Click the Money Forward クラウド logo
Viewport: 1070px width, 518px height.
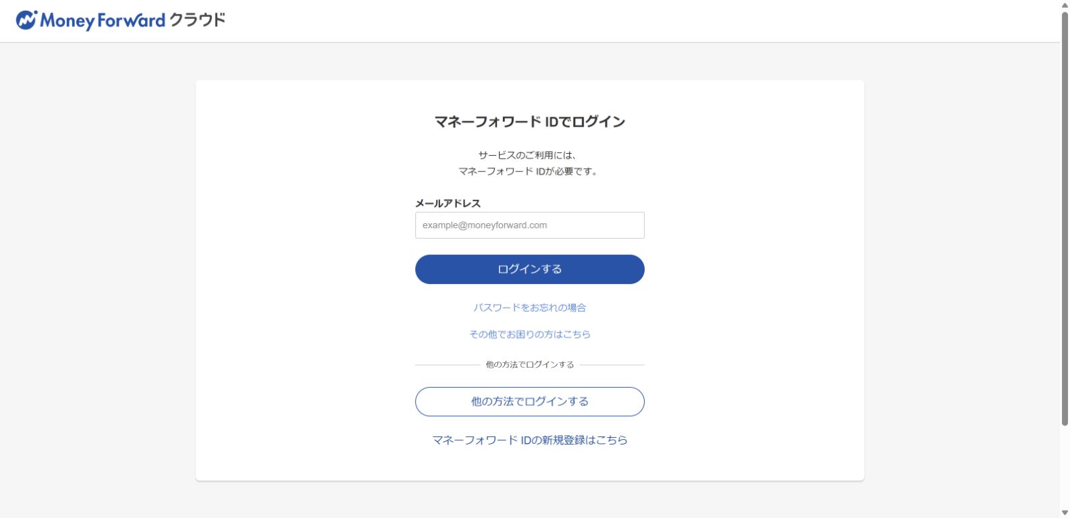pos(121,20)
